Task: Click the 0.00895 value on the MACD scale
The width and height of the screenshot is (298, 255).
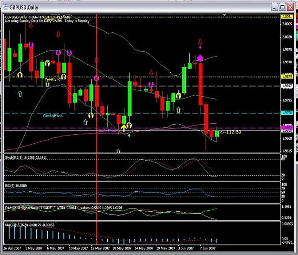Action: (287, 224)
